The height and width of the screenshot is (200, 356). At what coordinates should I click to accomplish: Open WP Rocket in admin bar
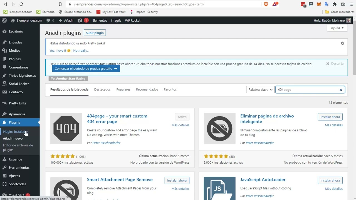133,21
